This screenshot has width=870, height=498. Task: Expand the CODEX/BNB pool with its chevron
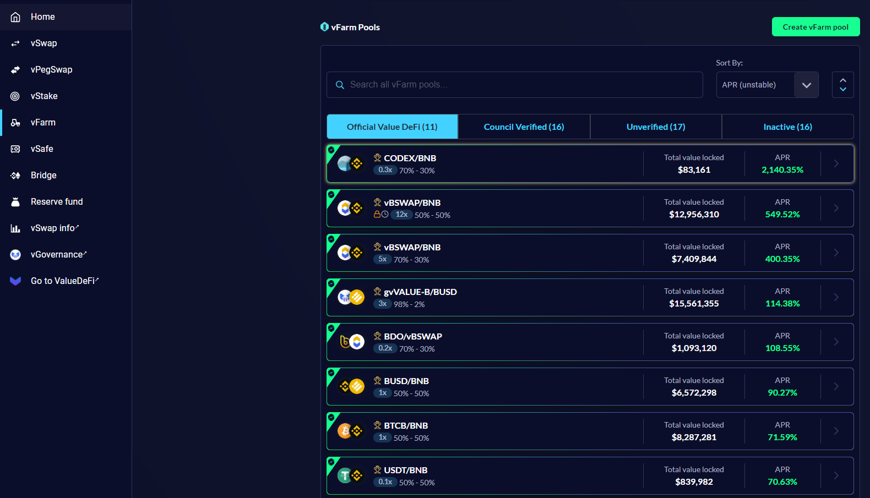[836, 163]
